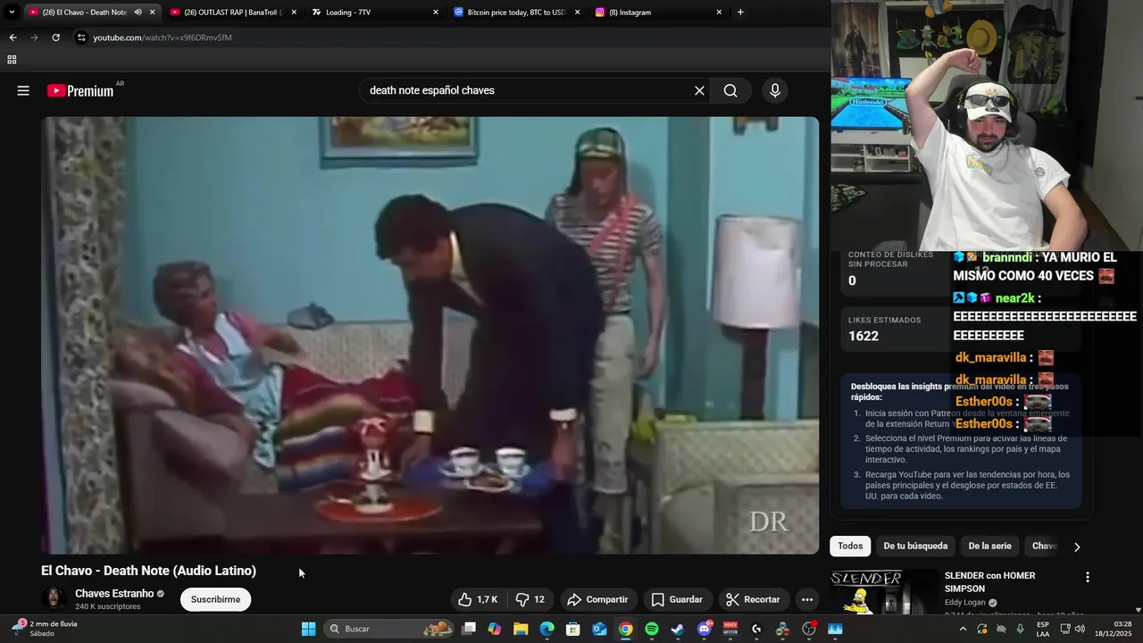The height and width of the screenshot is (643, 1143).
Task: Open Steam from the taskbar
Action: pos(678,629)
